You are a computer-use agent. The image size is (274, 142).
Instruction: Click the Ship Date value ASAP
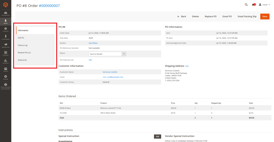(x=91, y=38)
